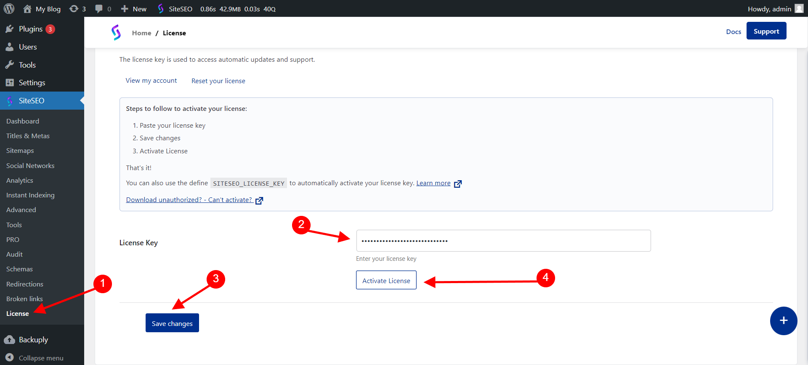Click the Settings sliders icon in sidebar
The width and height of the screenshot is (808, 365).
point(10,83)
